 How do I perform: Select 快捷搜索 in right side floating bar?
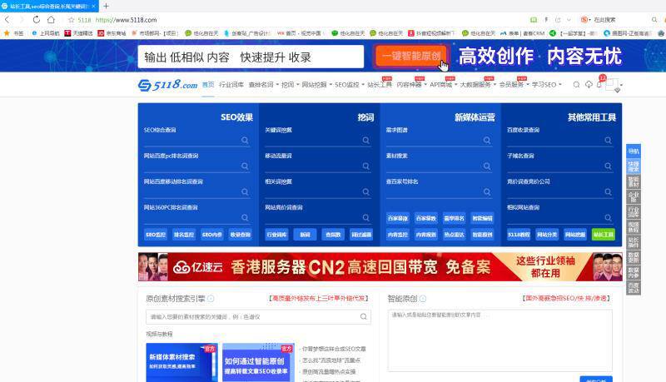click(x=634, y=166)
